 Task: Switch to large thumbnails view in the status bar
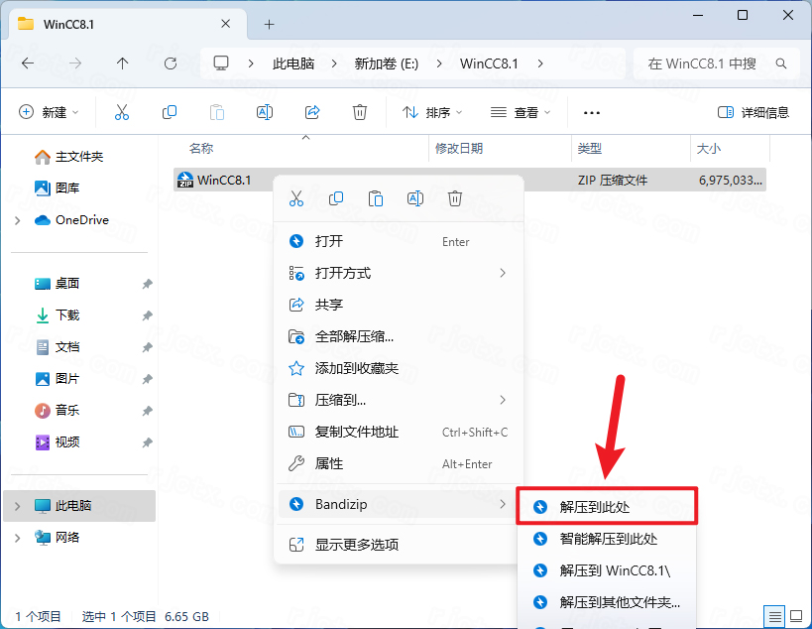(x=795, y=616)
